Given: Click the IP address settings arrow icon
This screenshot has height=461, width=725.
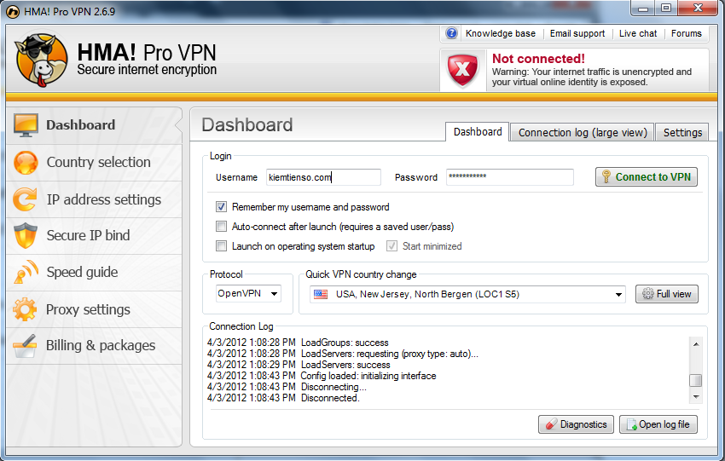Looking at the screenshot, I should (25, 199).
